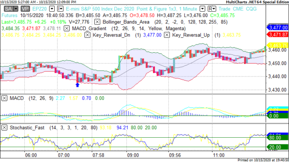Click the EPZ20 symbol label
The image size is (289, 162).
[39, 9]
